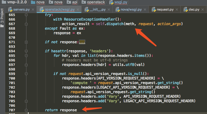Click the folder icon beside vmp-2.2.0
207x114 pixels.
click(4, 2)
